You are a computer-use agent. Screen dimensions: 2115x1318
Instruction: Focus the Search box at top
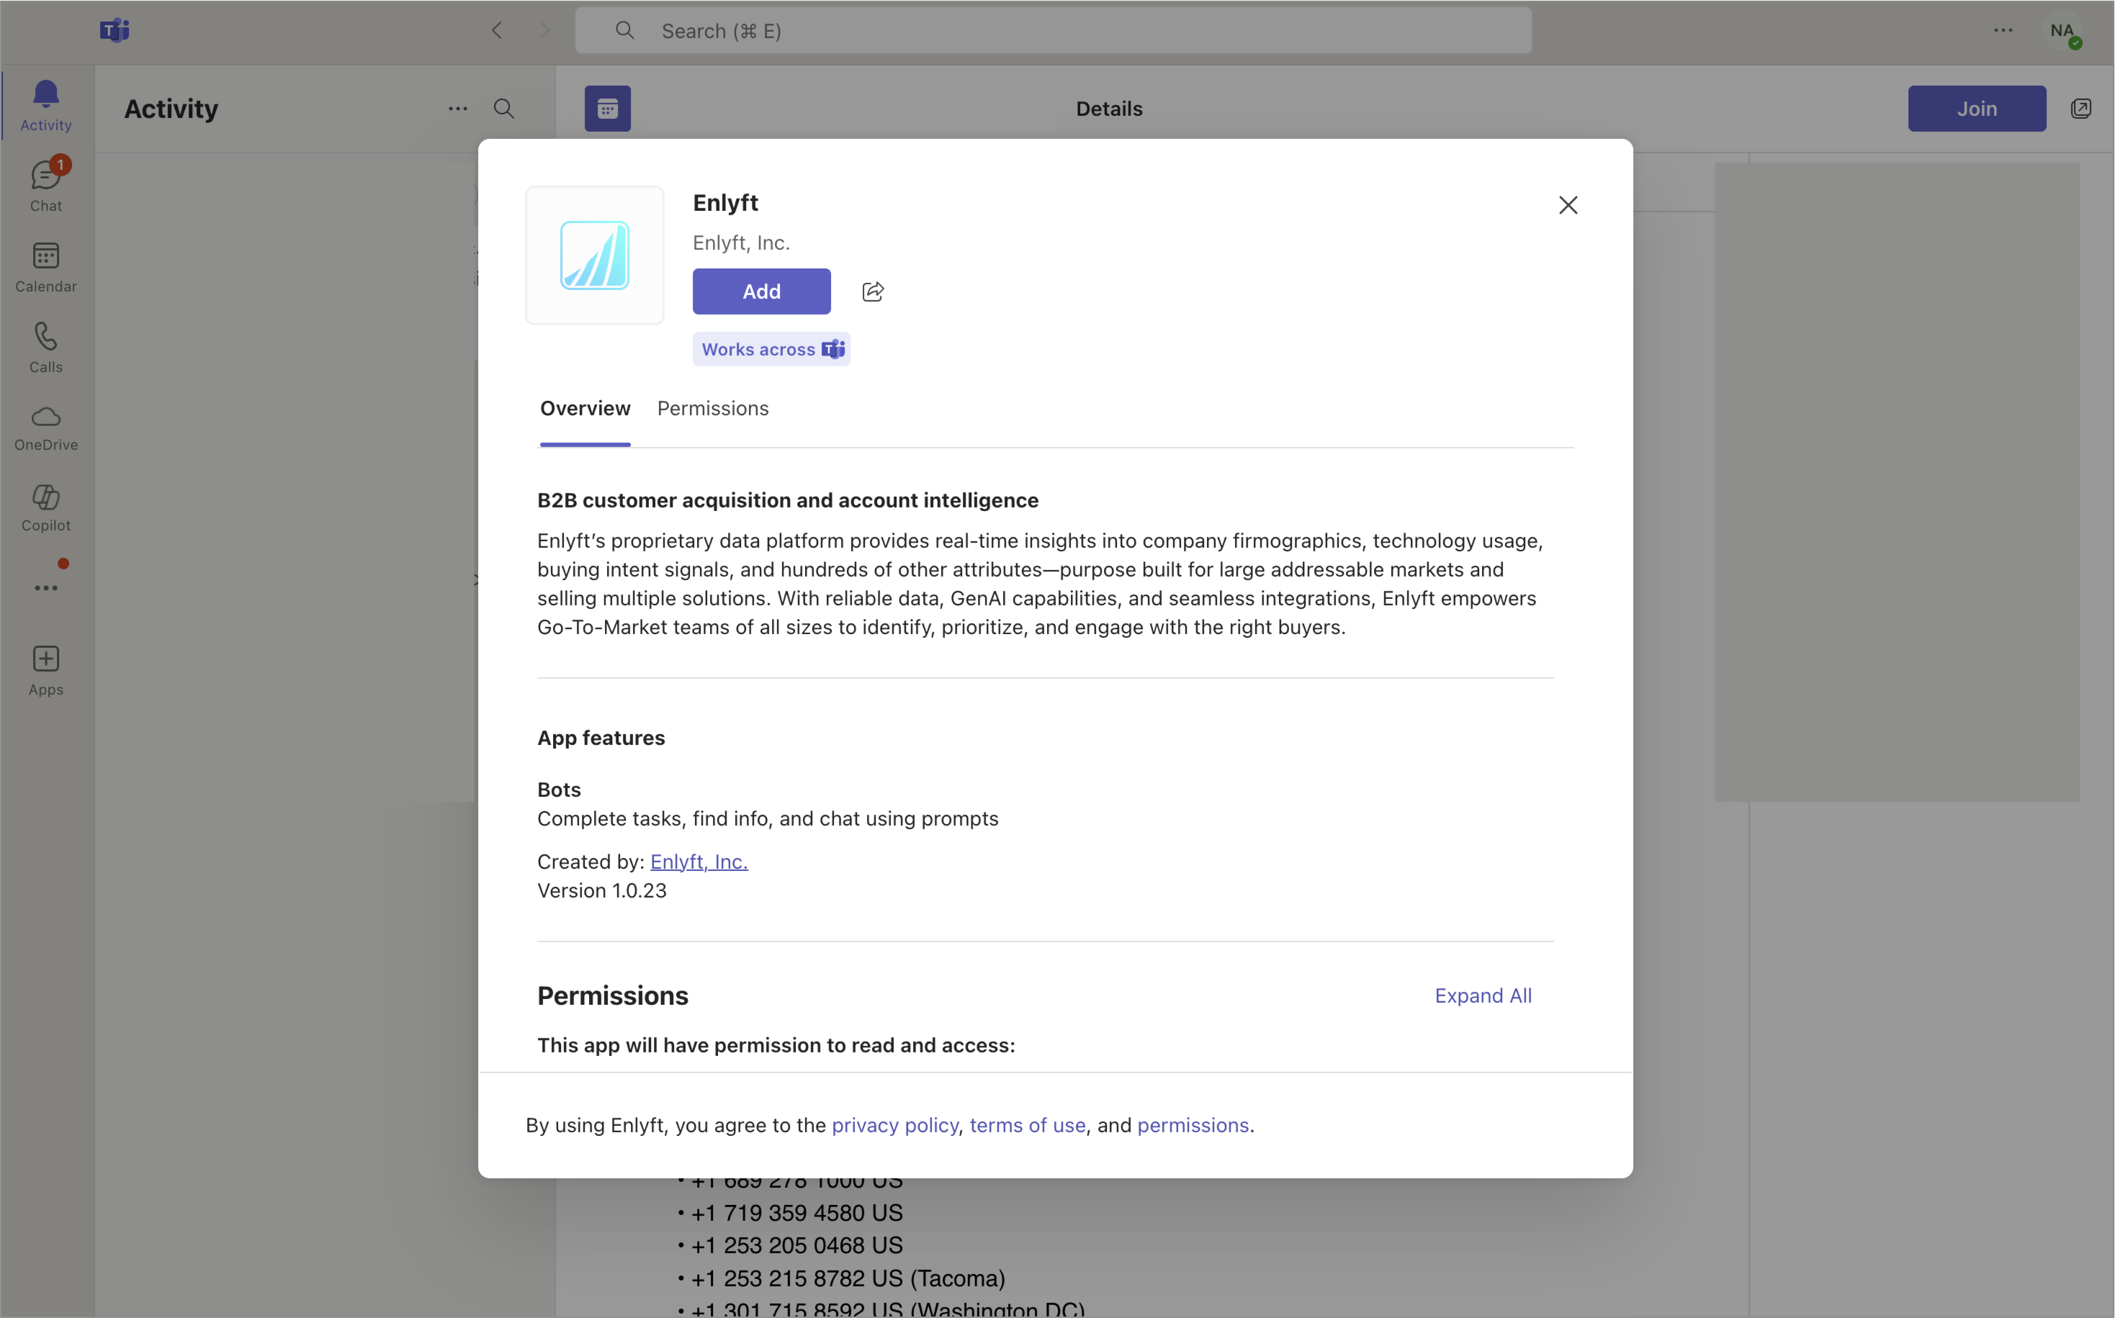coord(1053,30)
